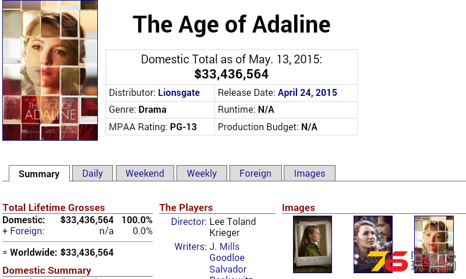Switch to the Daily tab
Screen dimensions: 466x279
click(93, 173)
